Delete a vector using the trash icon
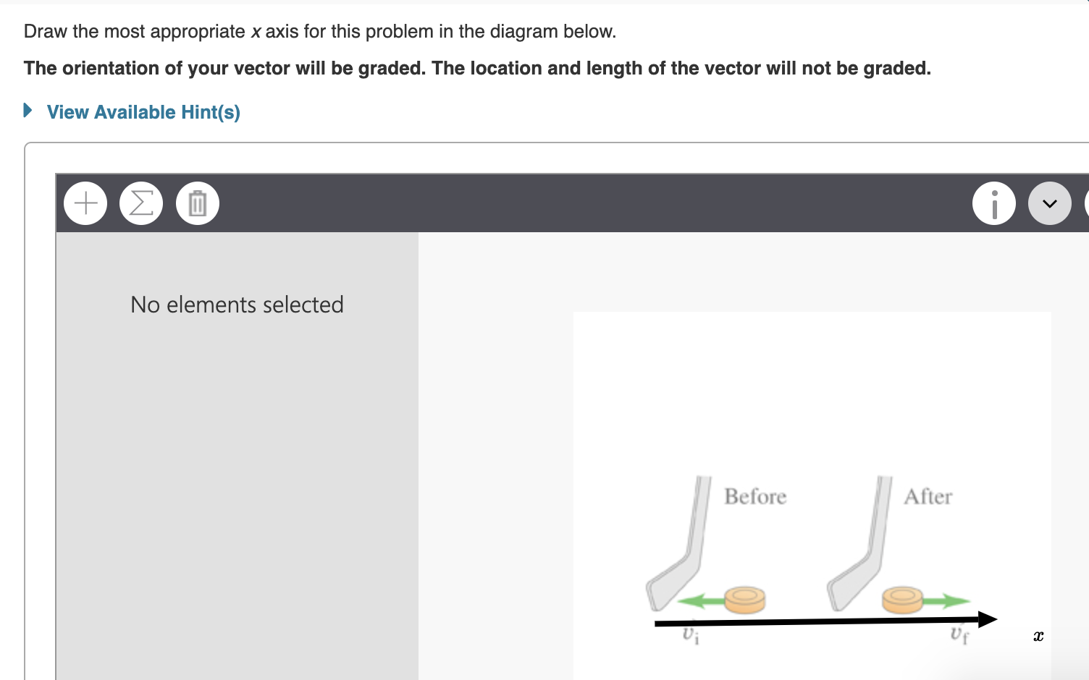Image resolution: width=1089 pixels, height=680 pixels. pos(197,203)
